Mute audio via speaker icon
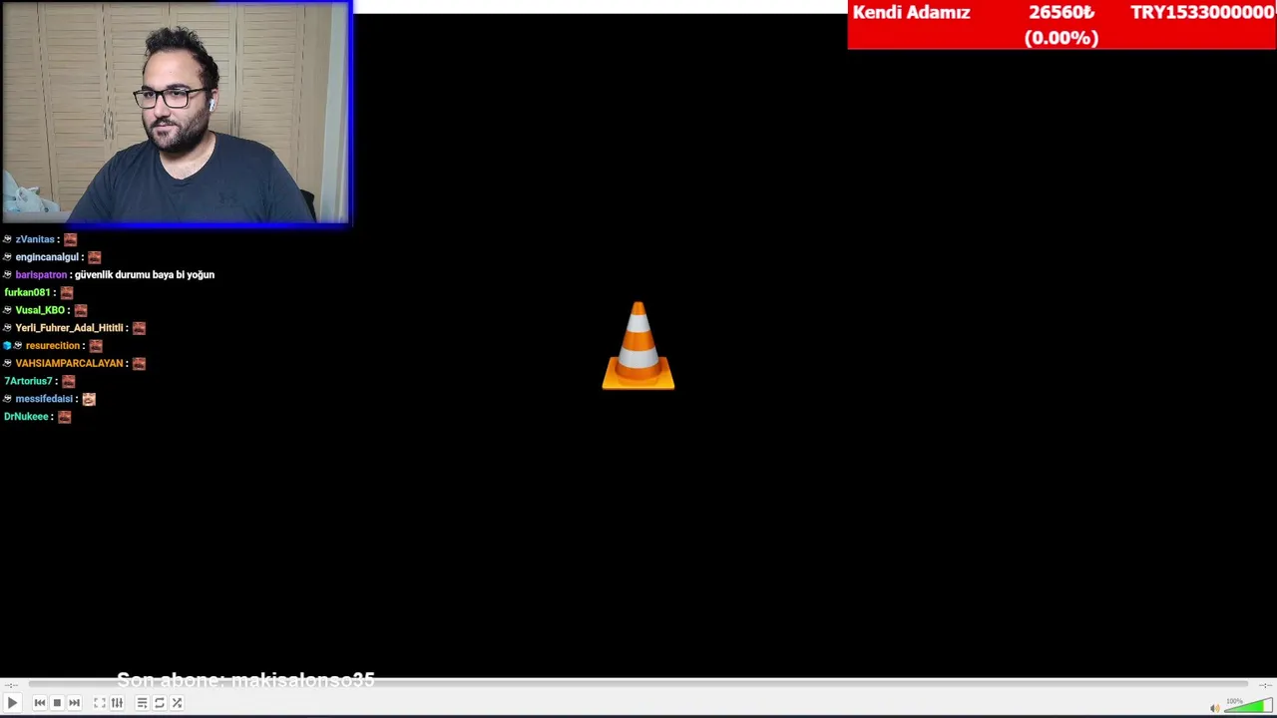The image size is (1277, 718). (x=1214, y=708)
